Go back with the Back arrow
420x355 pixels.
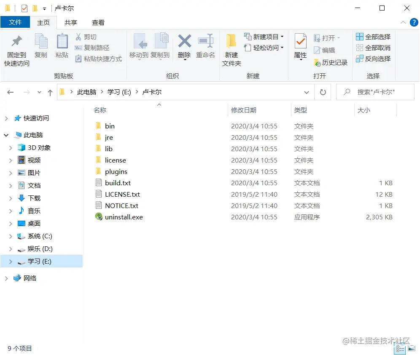[11, 92]
